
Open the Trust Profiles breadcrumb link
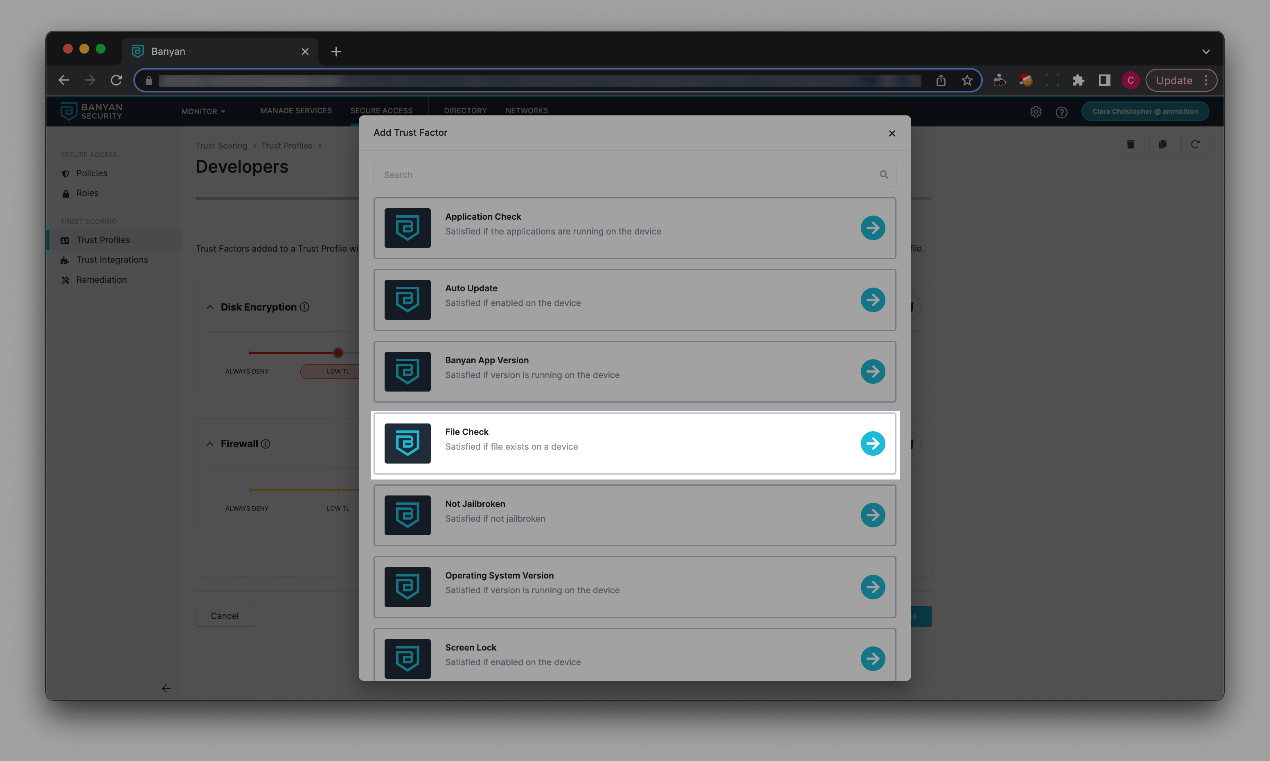pos(286,146)
